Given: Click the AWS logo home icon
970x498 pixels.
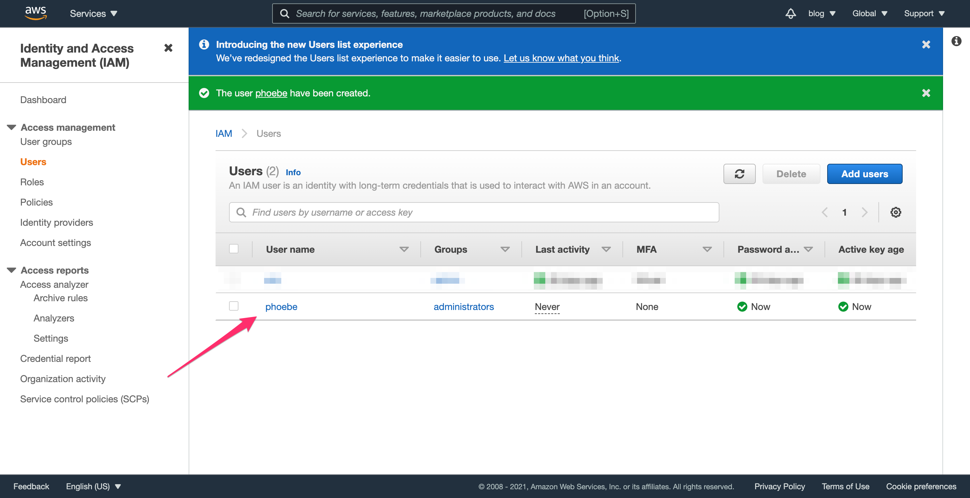Looking at the screenshot, I should point(36,13).
